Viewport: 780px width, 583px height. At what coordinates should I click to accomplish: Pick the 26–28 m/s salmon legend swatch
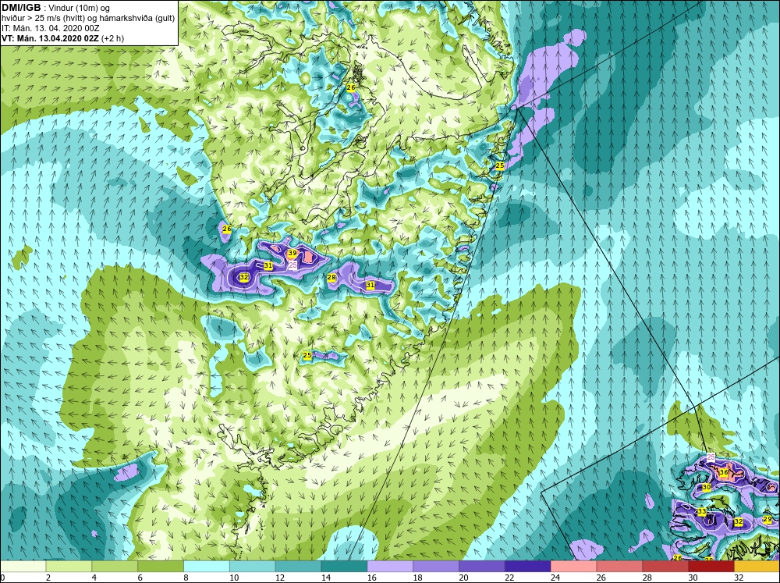(x=619, y=566)
